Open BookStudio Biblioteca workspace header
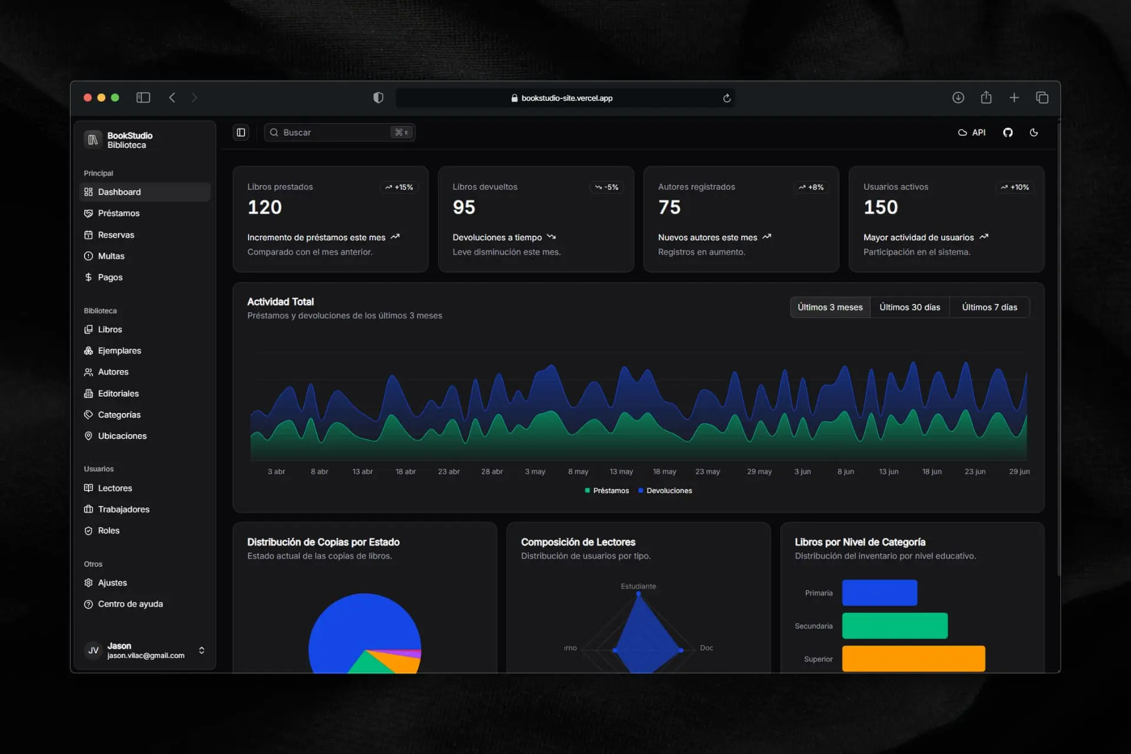The image size is (1131, 754). pos(130,140)
